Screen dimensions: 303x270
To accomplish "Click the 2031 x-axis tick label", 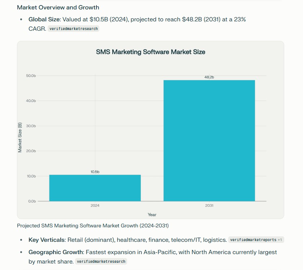I will [x=209, y=205].
